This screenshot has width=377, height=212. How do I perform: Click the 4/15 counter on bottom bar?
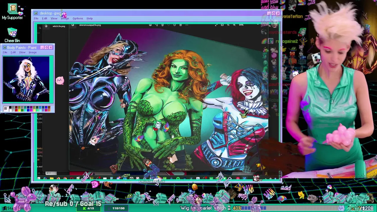(89, 208)
